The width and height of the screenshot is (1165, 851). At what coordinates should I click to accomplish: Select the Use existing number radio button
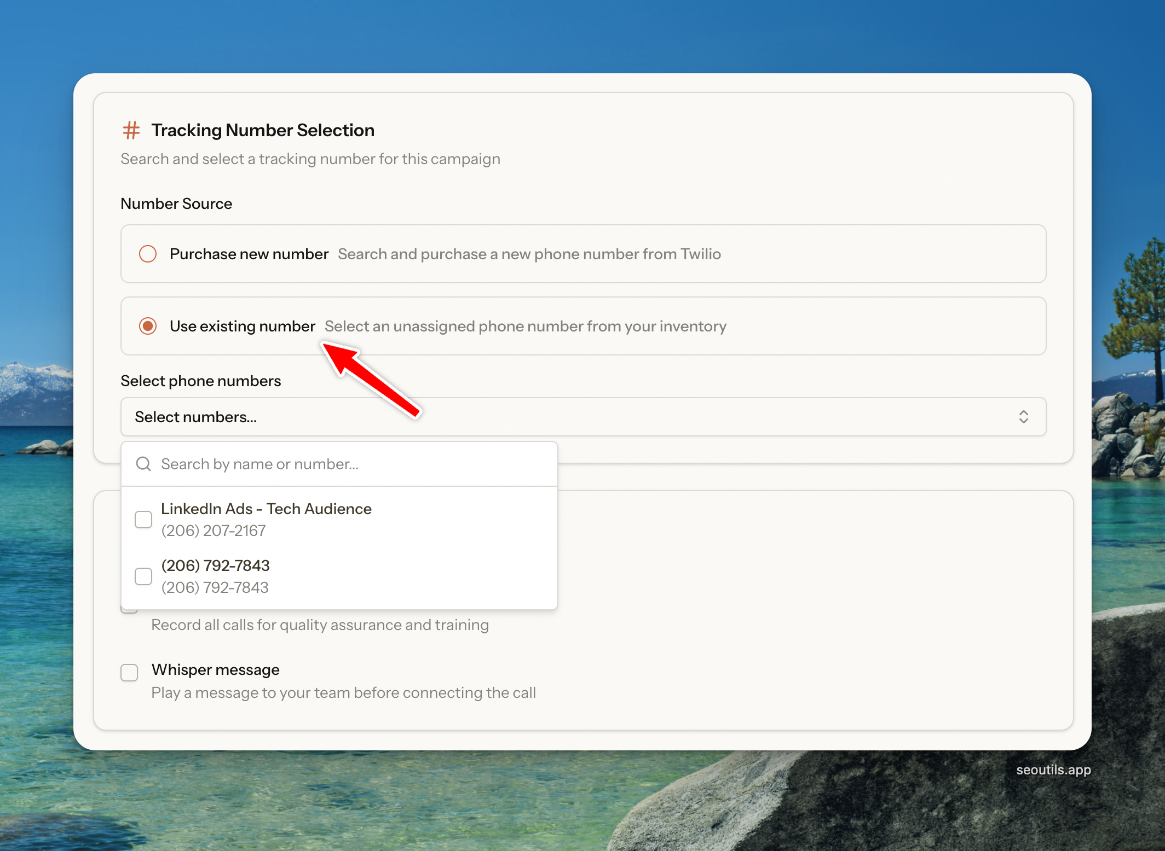(148, 326)
